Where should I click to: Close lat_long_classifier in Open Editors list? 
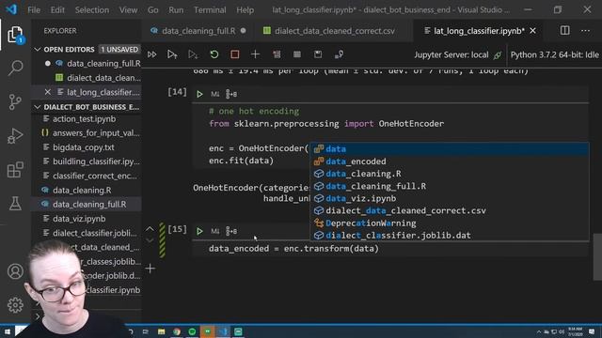[x=48, y=92]
